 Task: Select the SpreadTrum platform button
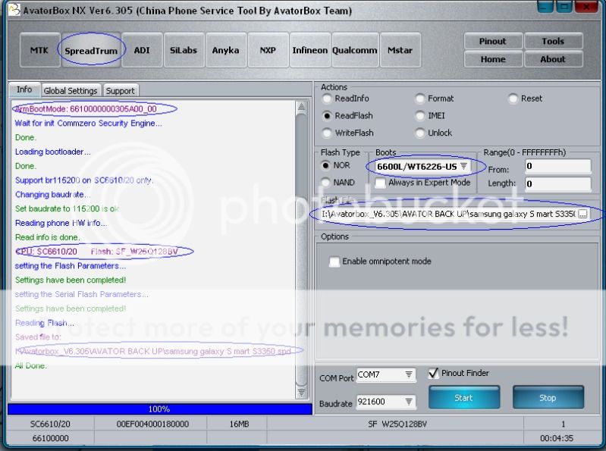[x=91, y=51]
